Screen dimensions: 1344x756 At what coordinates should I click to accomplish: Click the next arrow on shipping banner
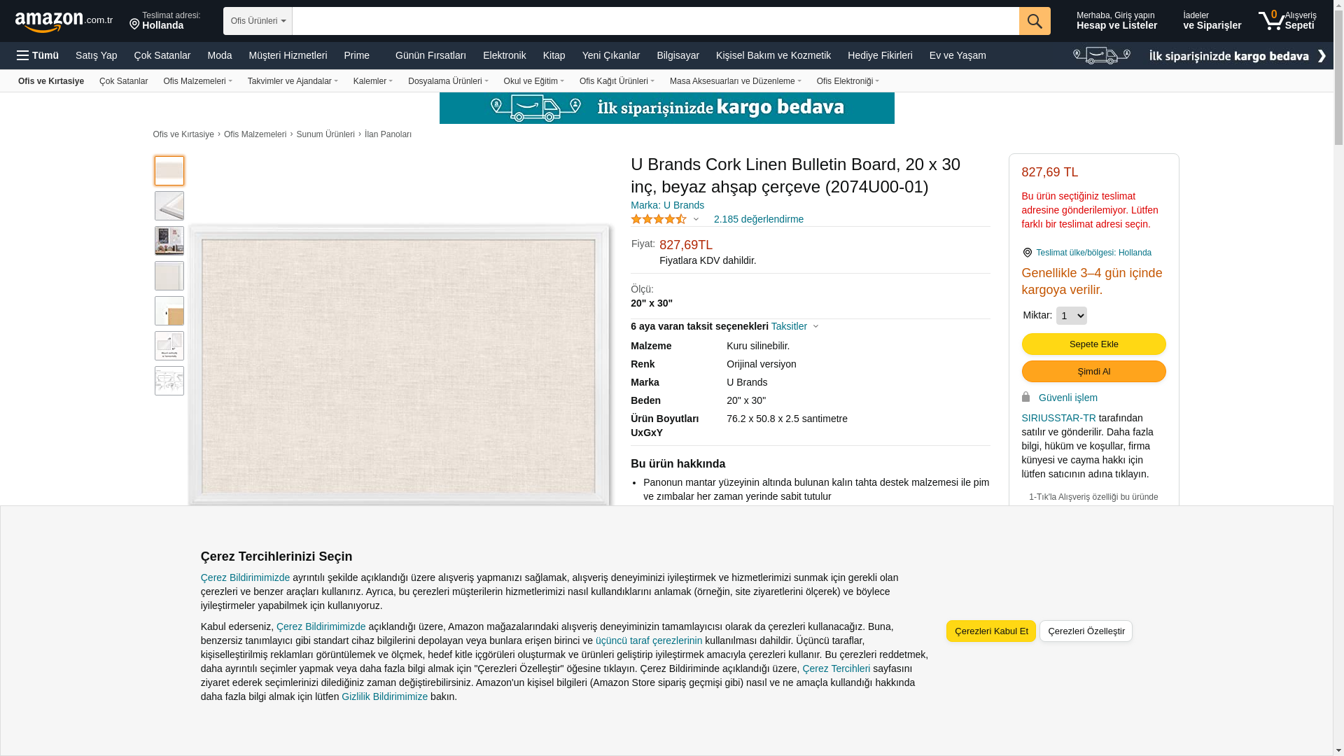(1321, 56)
